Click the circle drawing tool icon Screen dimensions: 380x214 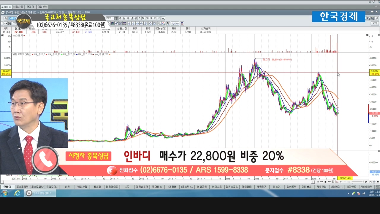151,23
